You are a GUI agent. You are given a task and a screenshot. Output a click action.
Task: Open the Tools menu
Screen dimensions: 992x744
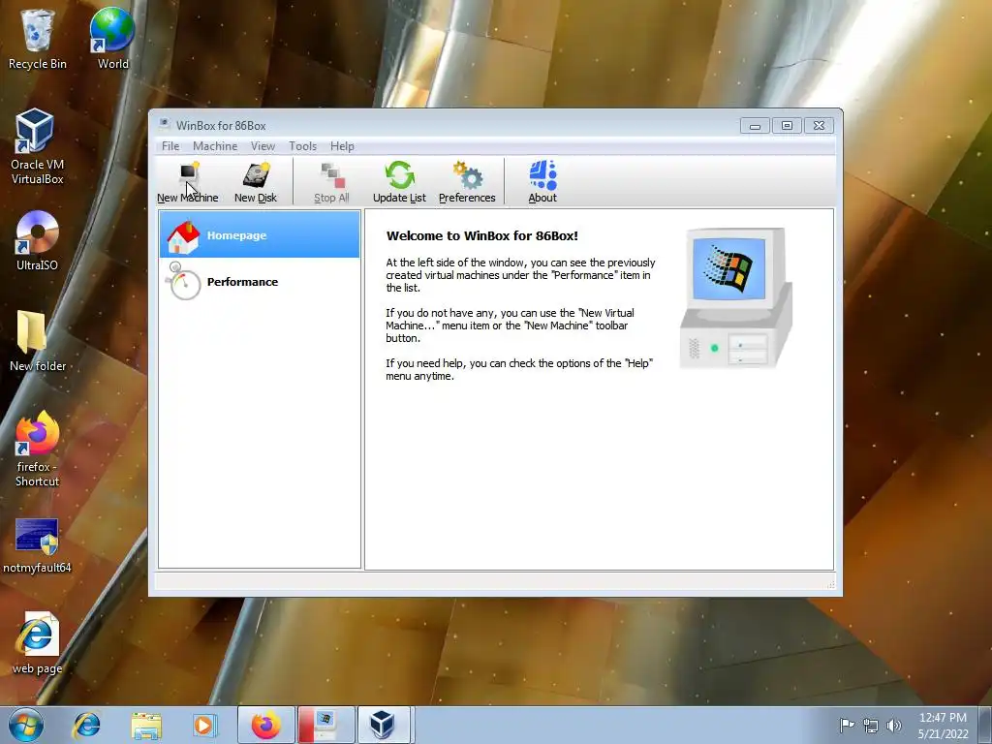pos(302,146)
